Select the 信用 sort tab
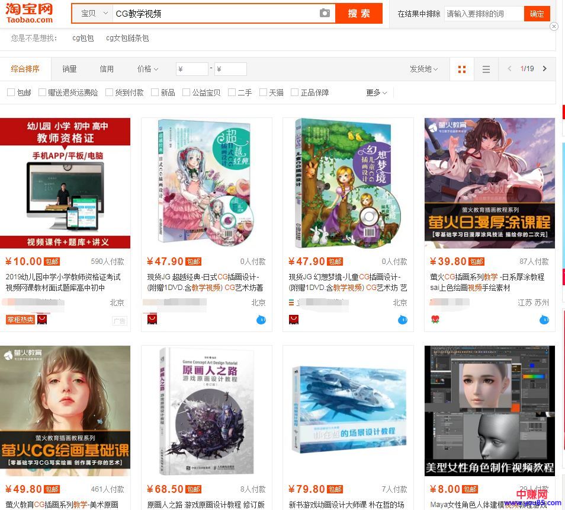 pyautogui.click(x=107, y=69)
